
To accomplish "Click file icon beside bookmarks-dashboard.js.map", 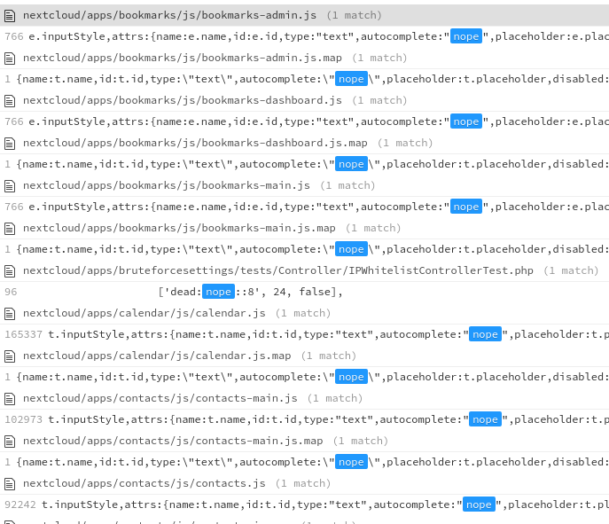I will (10, 144).
